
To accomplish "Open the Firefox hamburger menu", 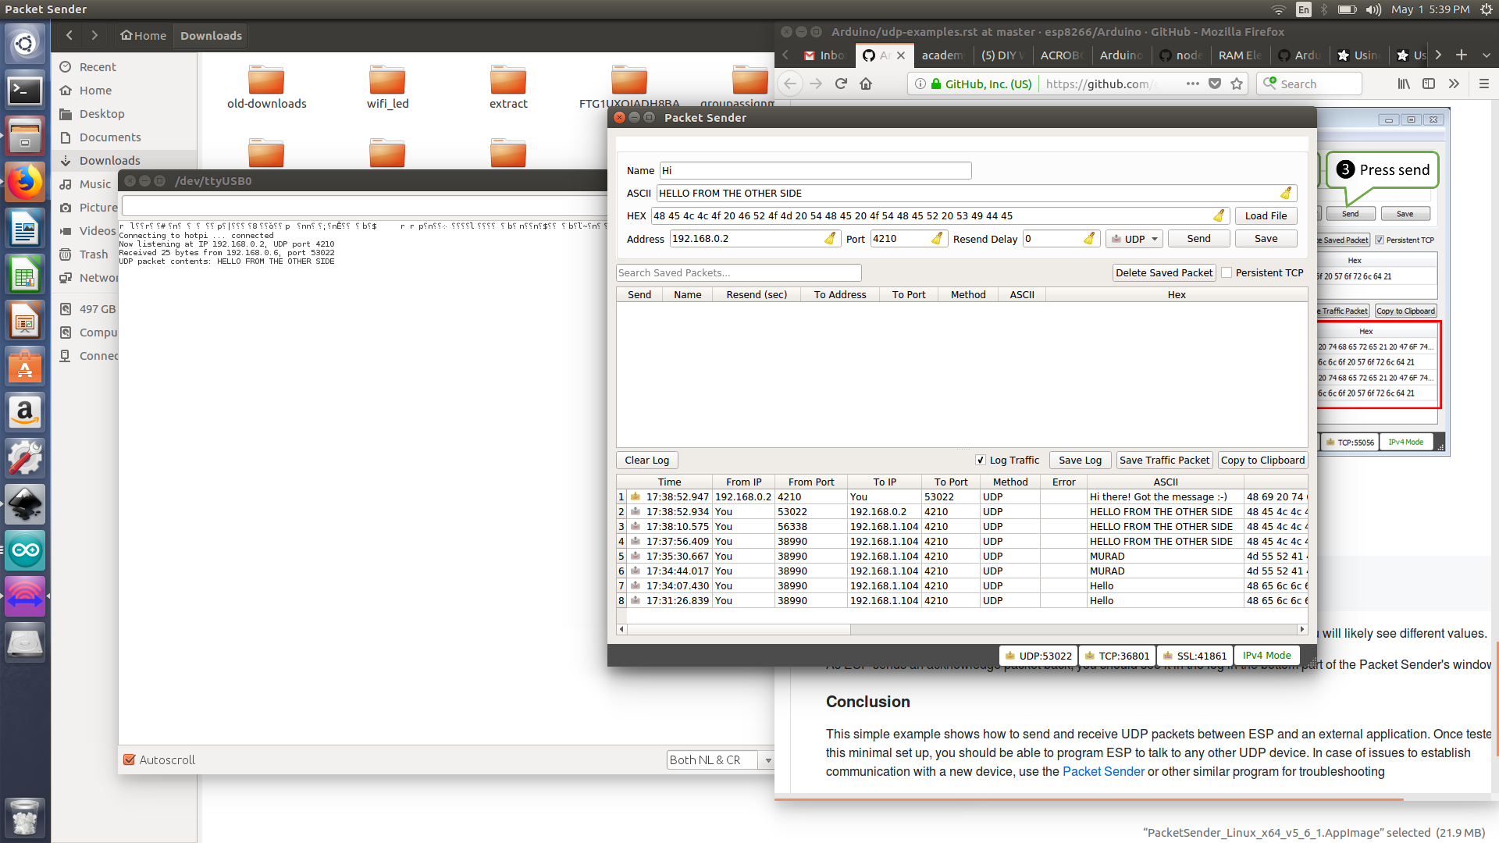I will pyautogui.click(x=1484, y=84).
